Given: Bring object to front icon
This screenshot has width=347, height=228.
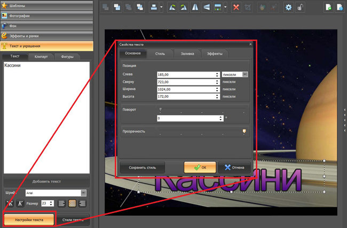Looking at the screenshot, I should coord(117,7).
